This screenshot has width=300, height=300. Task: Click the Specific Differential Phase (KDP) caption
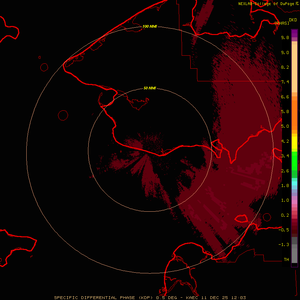tap(104, 298)
